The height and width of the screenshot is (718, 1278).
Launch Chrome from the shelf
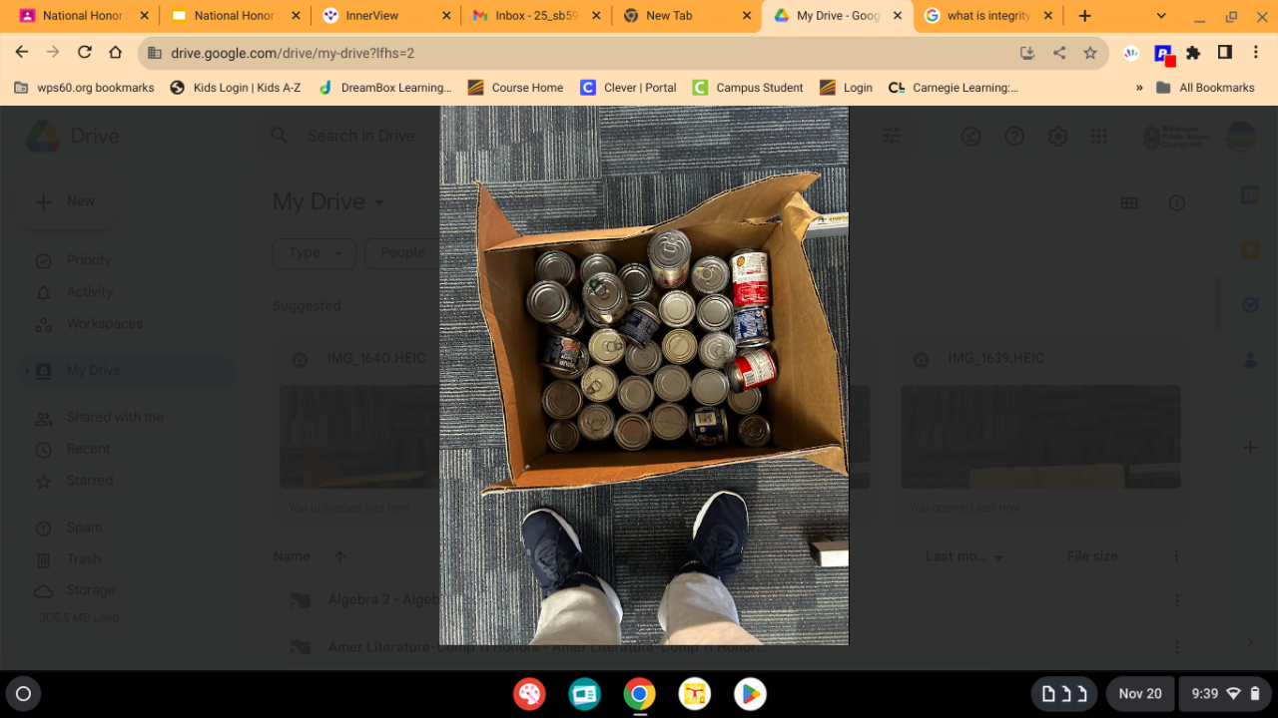[x=639, y=694]
